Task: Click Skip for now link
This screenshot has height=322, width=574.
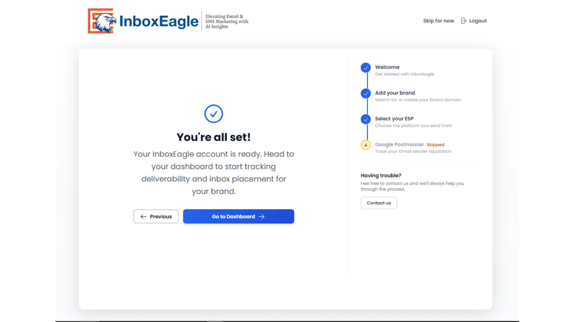Action: click(438, 21)
